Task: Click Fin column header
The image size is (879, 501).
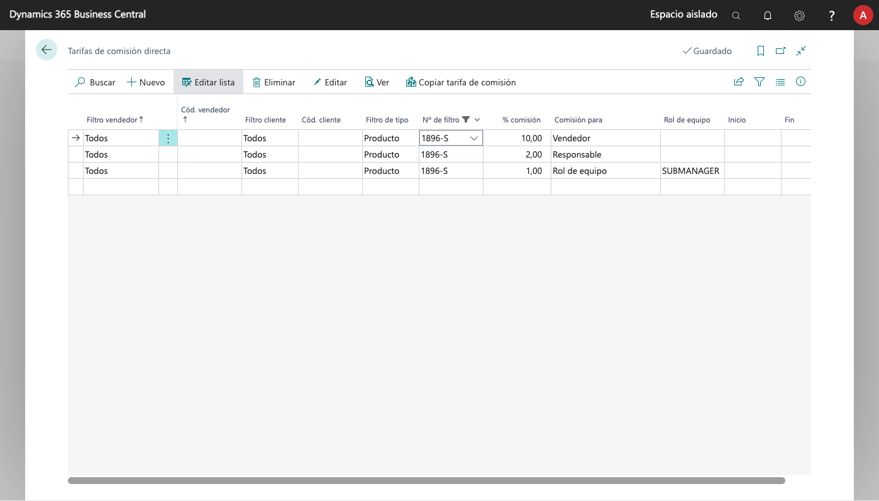Action: (790, 120)
